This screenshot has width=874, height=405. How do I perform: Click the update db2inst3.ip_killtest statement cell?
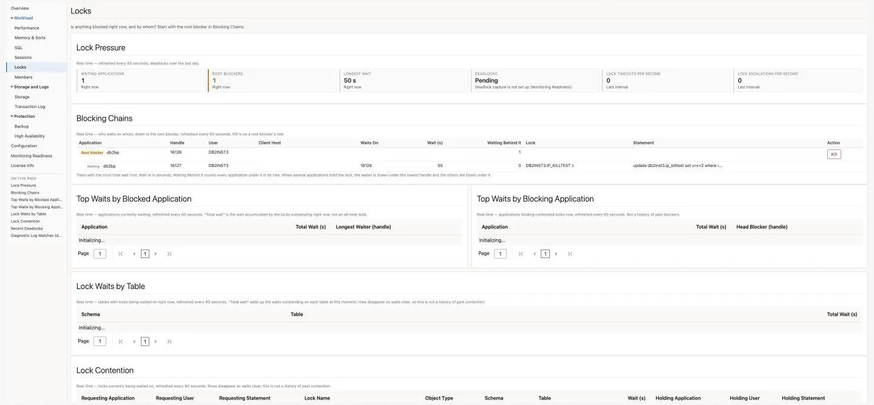point(677,165)
